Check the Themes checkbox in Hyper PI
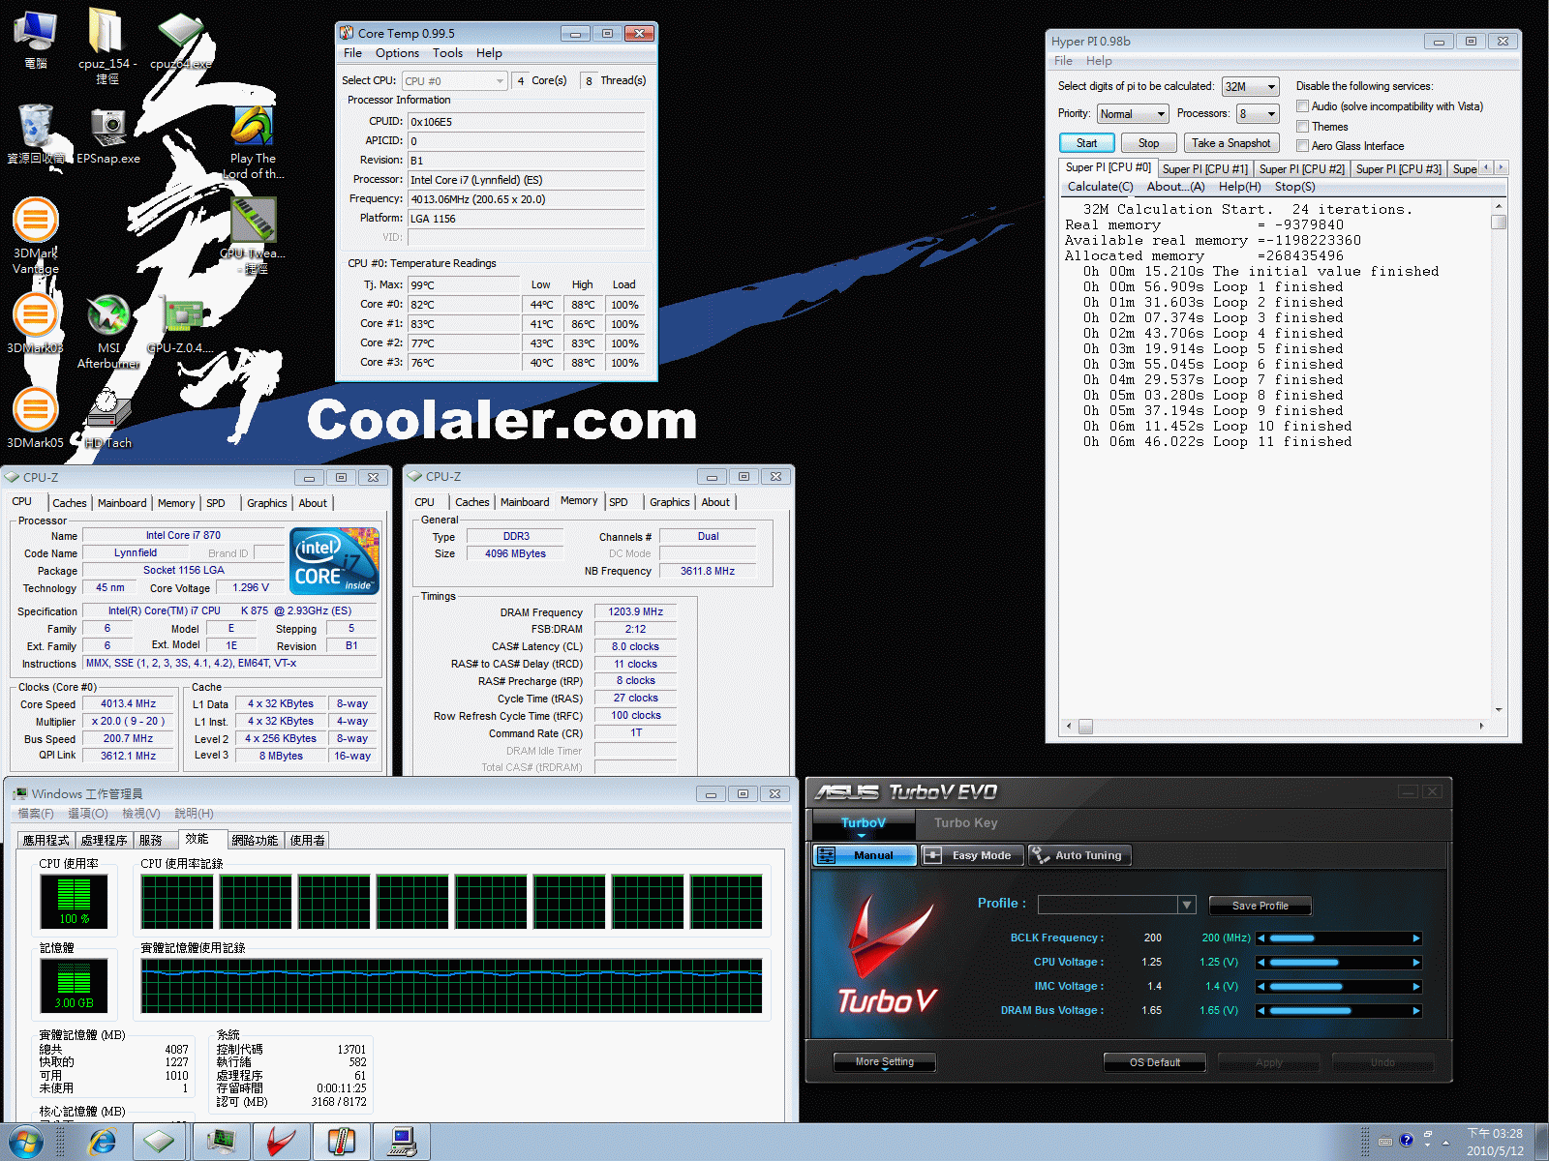 [x=1302, y=127]
